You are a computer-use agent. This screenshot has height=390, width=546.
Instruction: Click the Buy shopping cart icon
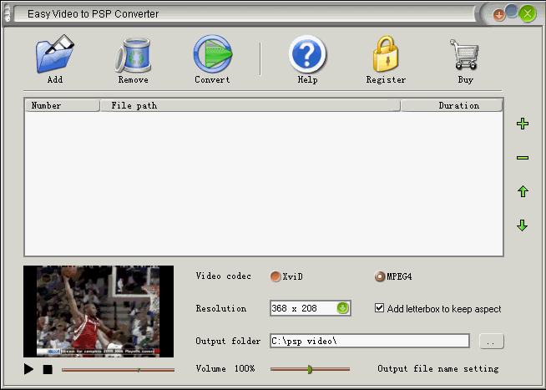click(x=465, y=54)
